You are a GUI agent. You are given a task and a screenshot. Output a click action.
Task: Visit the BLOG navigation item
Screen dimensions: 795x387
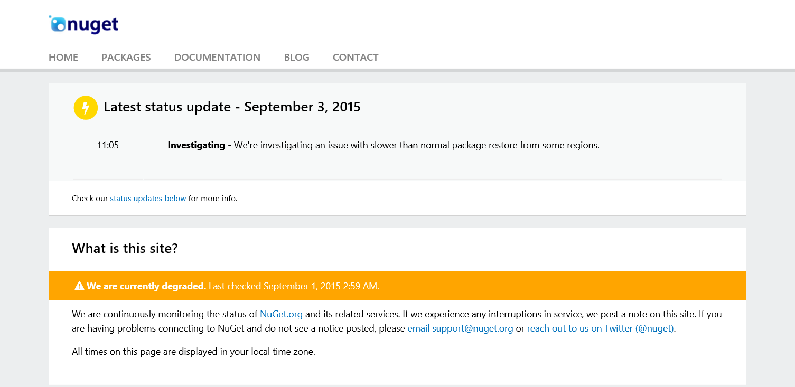pos(296,58)
